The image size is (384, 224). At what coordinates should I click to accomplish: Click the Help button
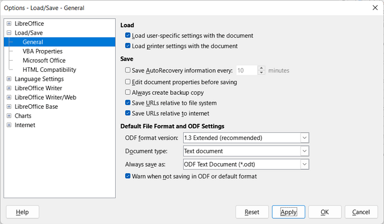coord(22,212)
